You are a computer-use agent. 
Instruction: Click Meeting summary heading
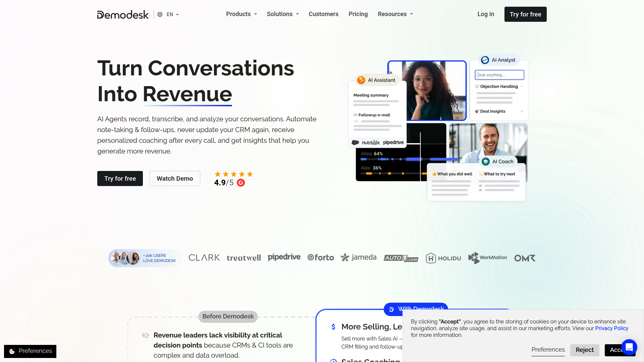point(371,95)
